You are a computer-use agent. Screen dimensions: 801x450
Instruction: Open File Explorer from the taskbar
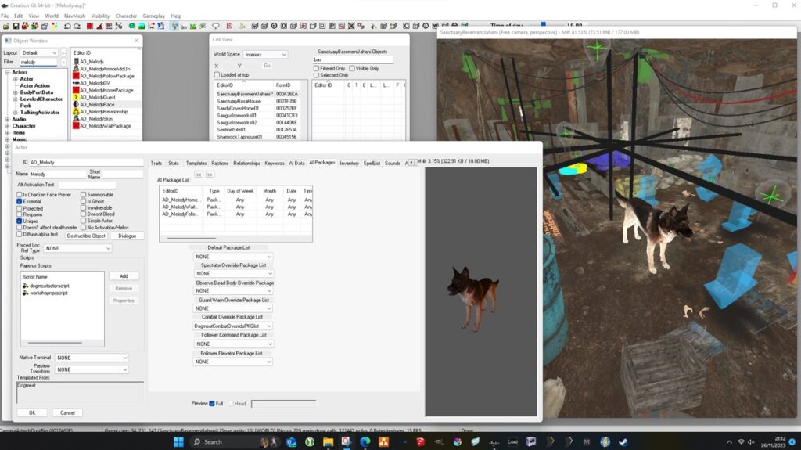click(x=328, y=442)
